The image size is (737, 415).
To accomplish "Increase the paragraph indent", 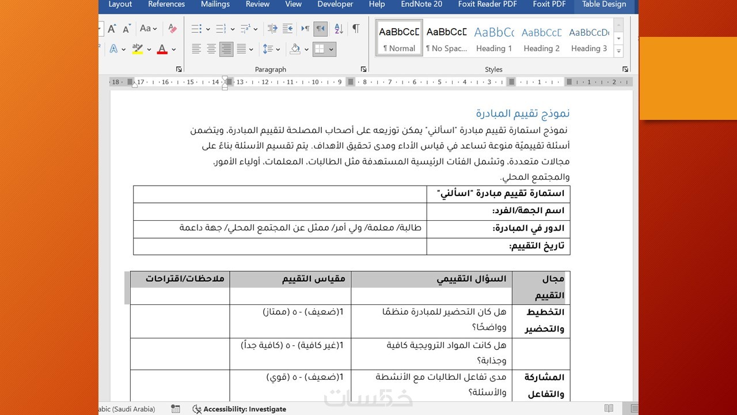I will click(x=287, y=28).
